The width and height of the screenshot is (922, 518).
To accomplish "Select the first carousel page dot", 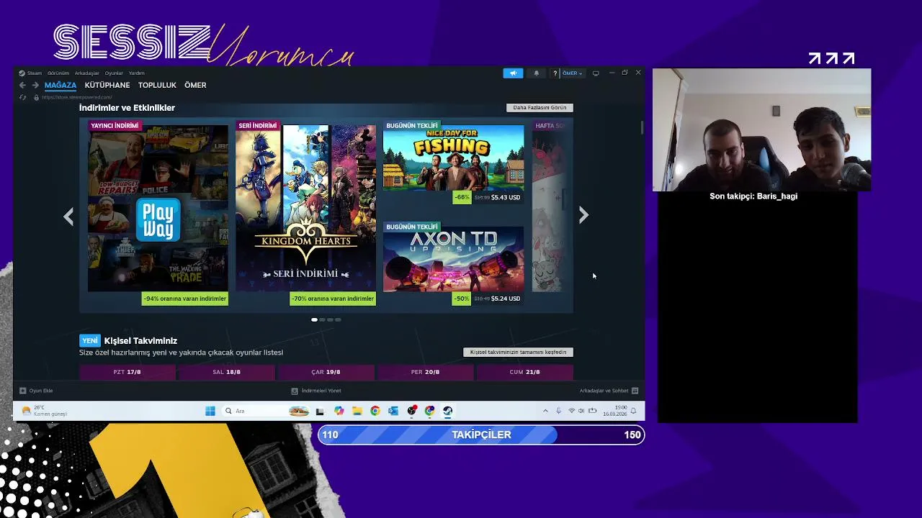I will pyautogui.click(x=314, y=319).
